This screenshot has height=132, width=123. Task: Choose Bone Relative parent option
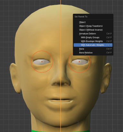point(93,53)
